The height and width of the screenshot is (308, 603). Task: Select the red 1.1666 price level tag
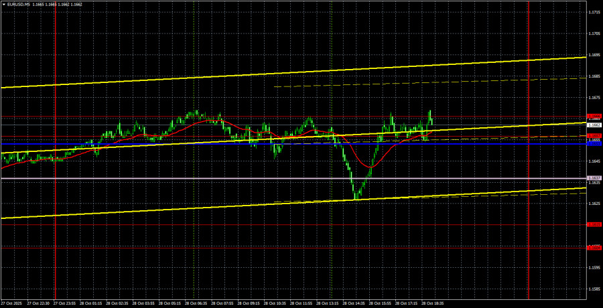point(594,117)
